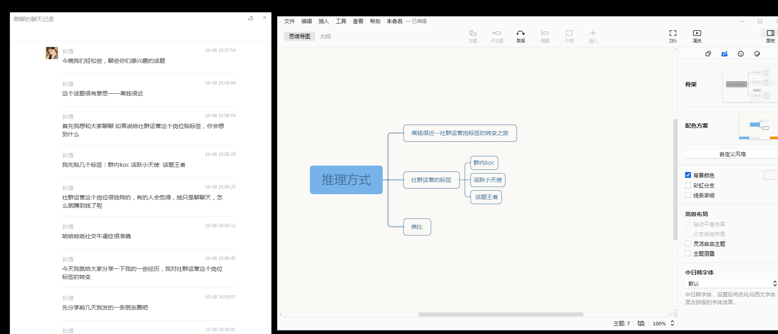This screenshot has height=334, width=778.
Task: Open the 插入 menu
Action: [x=324, y=21]
